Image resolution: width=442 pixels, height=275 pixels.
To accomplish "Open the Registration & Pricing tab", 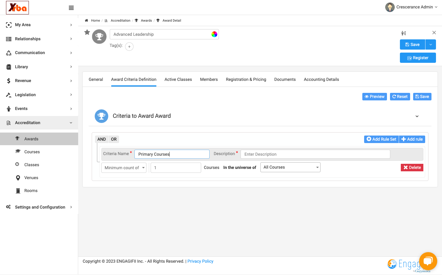I will point(246,79).
